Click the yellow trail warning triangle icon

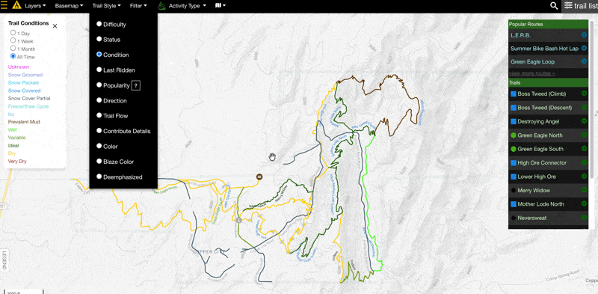(16, 5)
